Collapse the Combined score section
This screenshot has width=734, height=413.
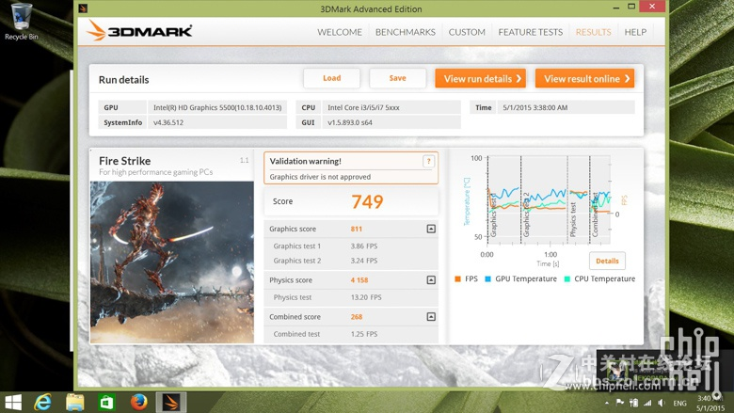coord(431,317)
